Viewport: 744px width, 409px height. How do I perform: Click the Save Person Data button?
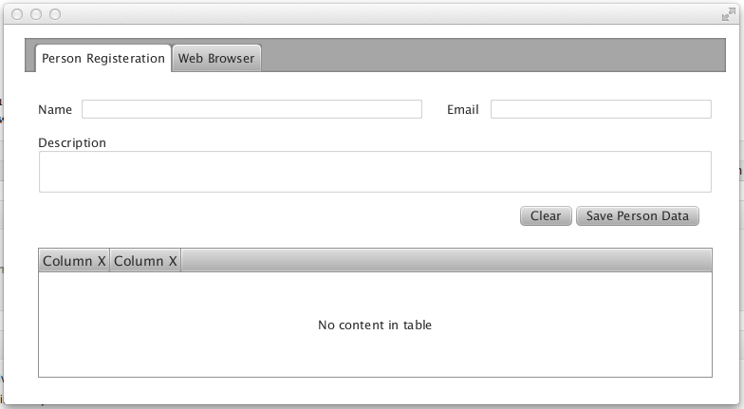coord(638,216)
